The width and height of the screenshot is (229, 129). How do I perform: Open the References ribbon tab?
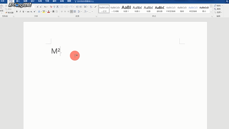[x=47, y=1]
